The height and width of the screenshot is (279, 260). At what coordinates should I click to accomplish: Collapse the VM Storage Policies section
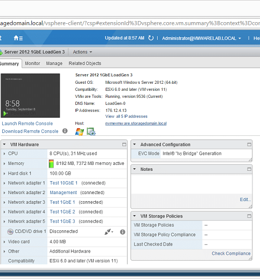point(134,216)
